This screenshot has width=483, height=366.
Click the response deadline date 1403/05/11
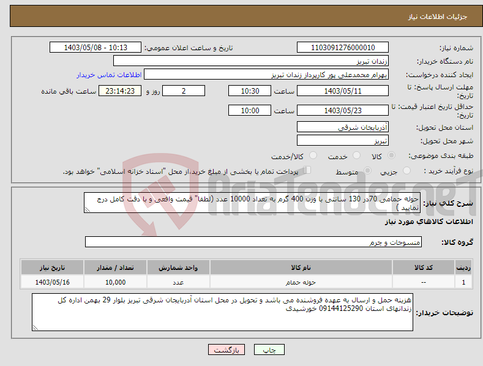343,91
